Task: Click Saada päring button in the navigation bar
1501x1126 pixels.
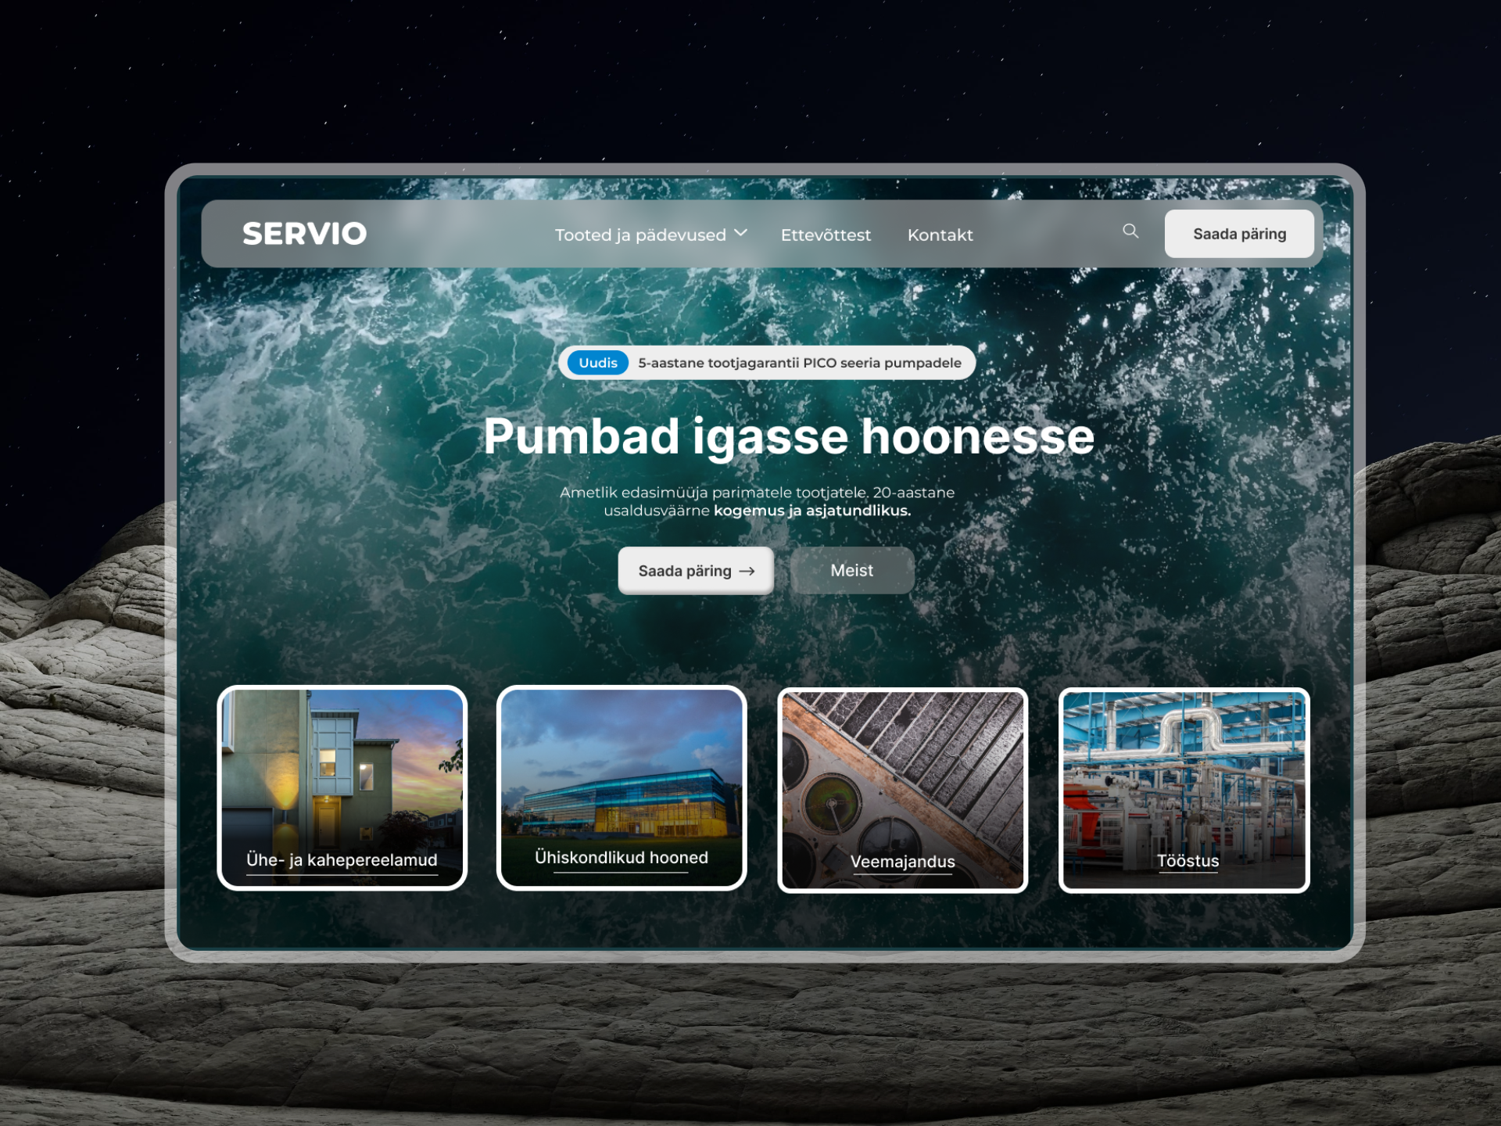Action: tap(1239, 234)
